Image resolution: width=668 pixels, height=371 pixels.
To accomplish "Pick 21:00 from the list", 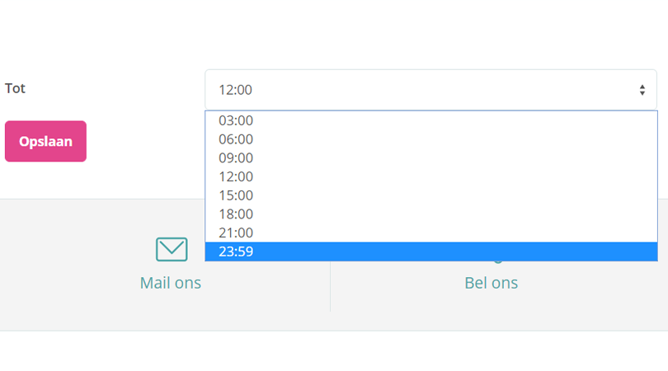I will 236,232.
